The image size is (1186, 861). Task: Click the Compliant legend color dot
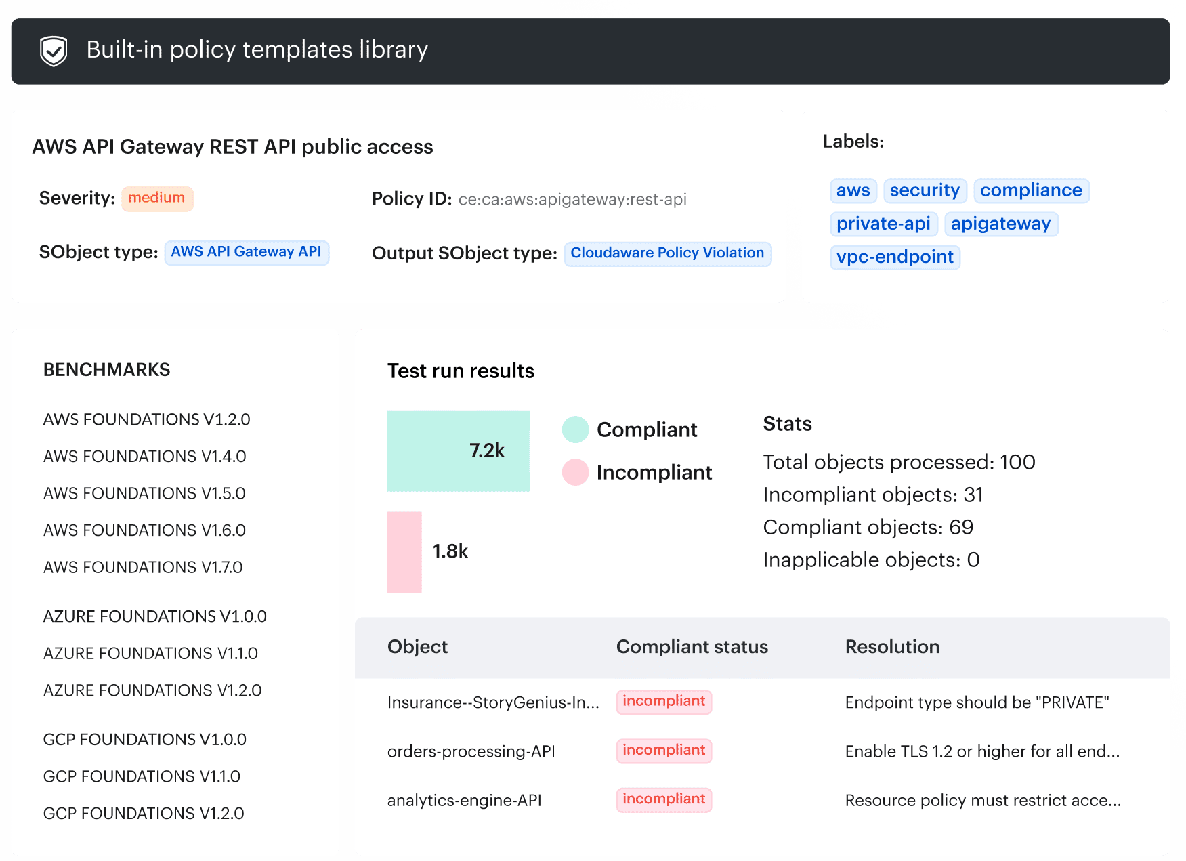point(576,429)
